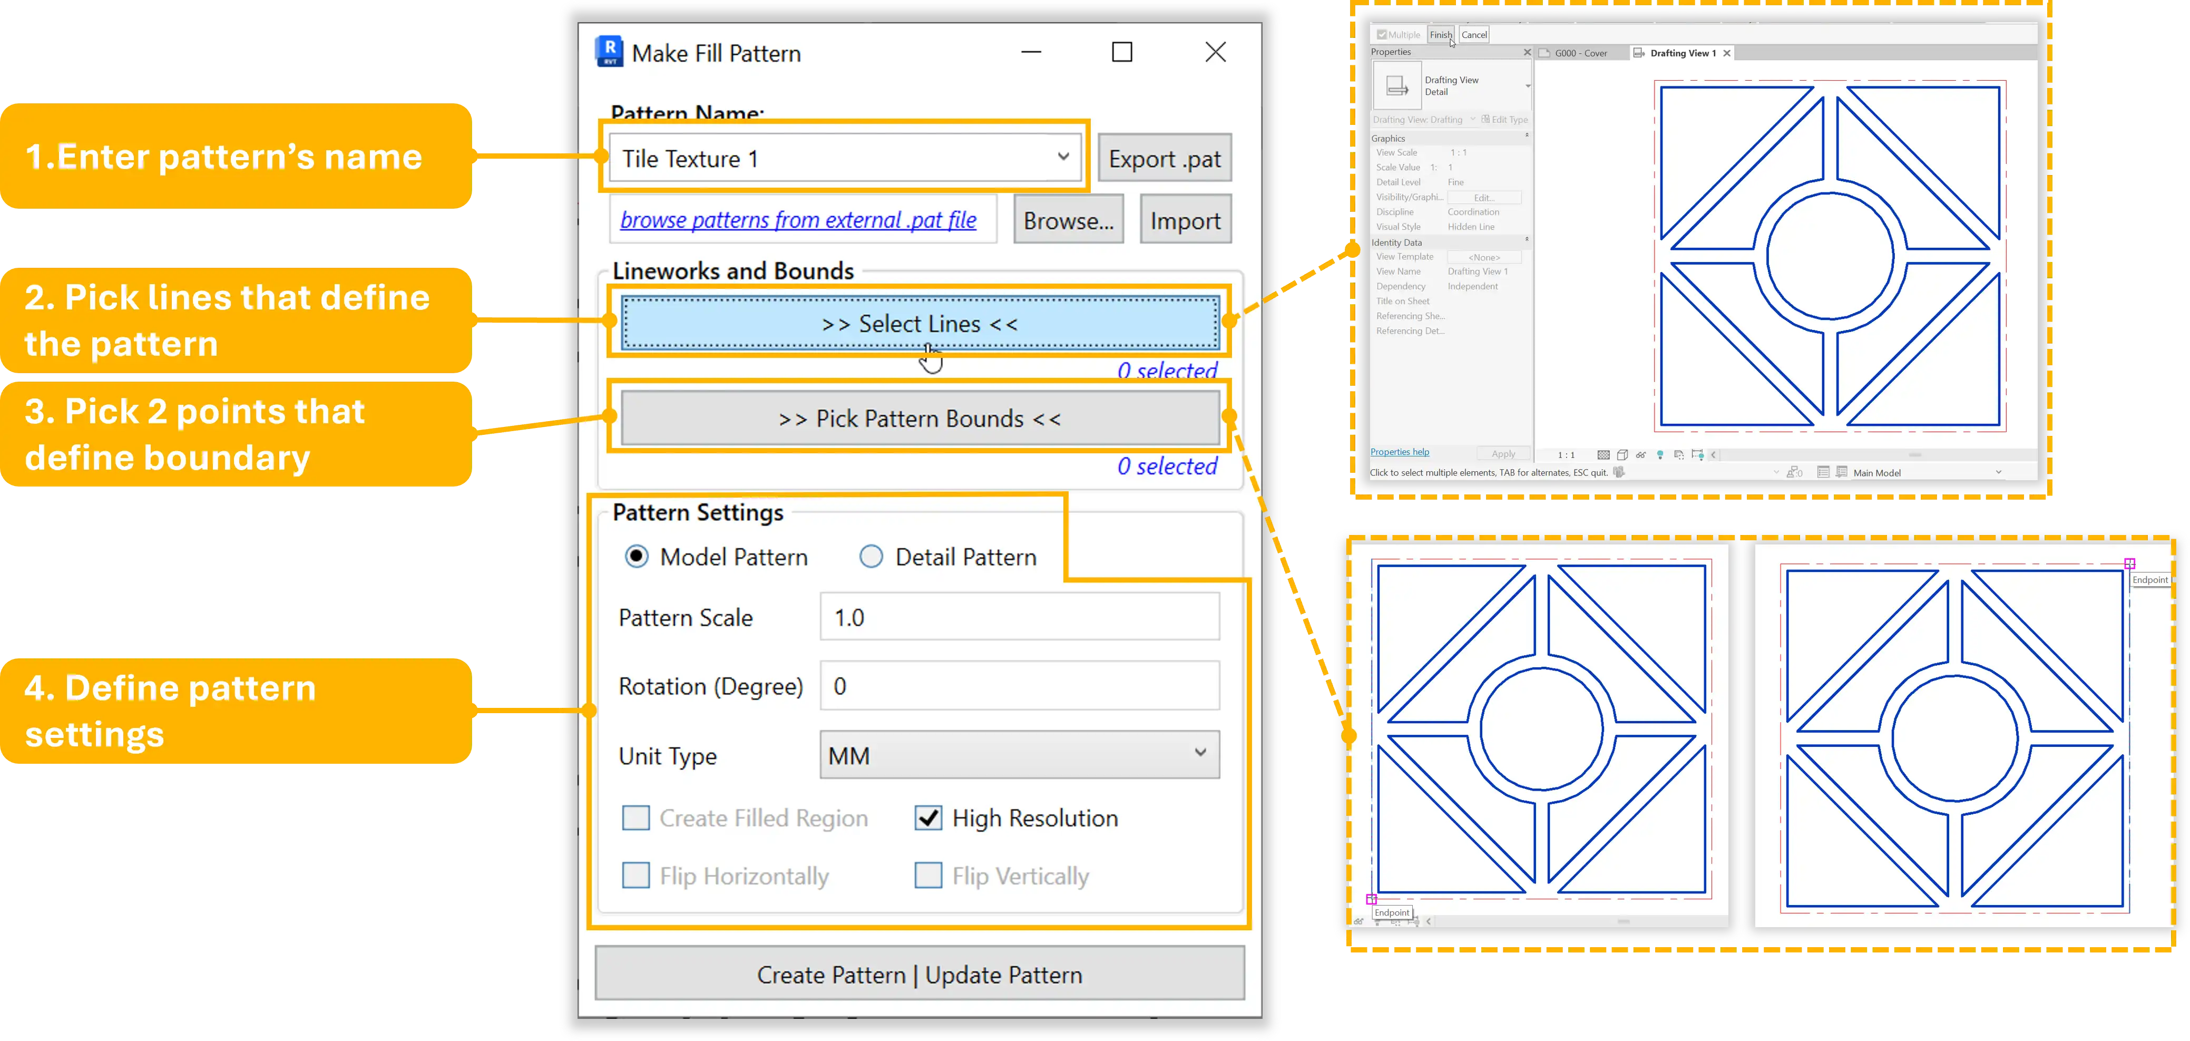Close the Properties palette with X
The image size is (2190, 1041).
click(x=1527, y=53)
